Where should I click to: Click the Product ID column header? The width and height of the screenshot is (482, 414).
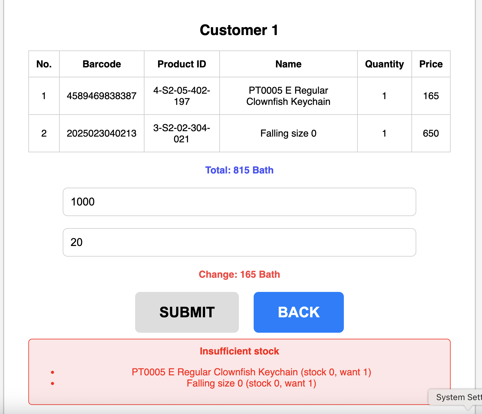coord(182,64)
